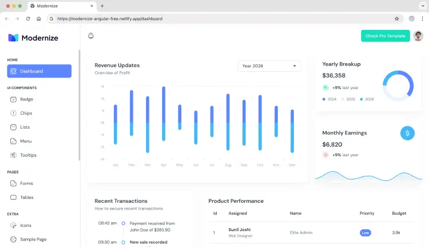Click the Lists sidebar icon
429x247 pixels.
click(x=13, y=127)
